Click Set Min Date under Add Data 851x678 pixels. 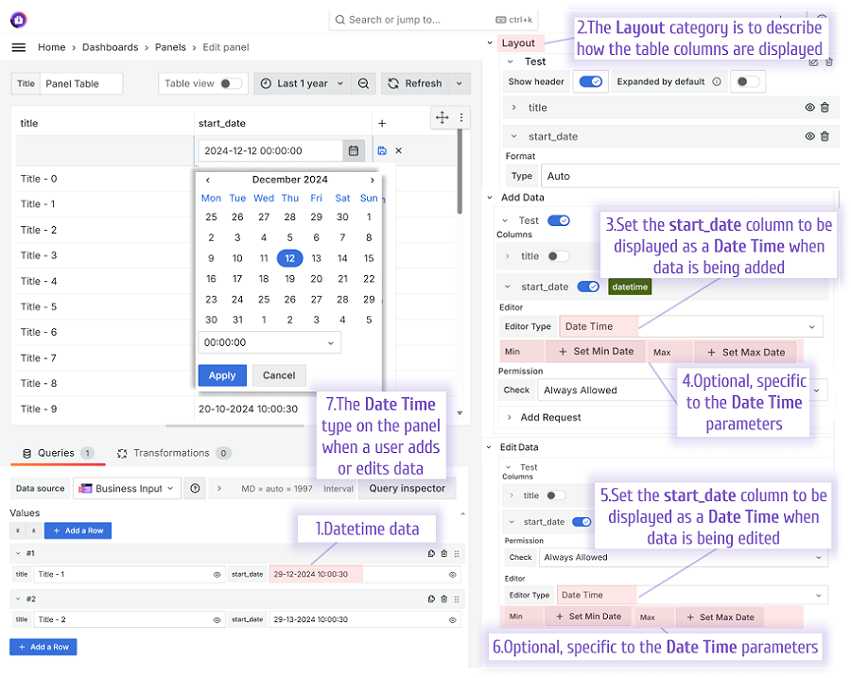[x=596, y=351]
